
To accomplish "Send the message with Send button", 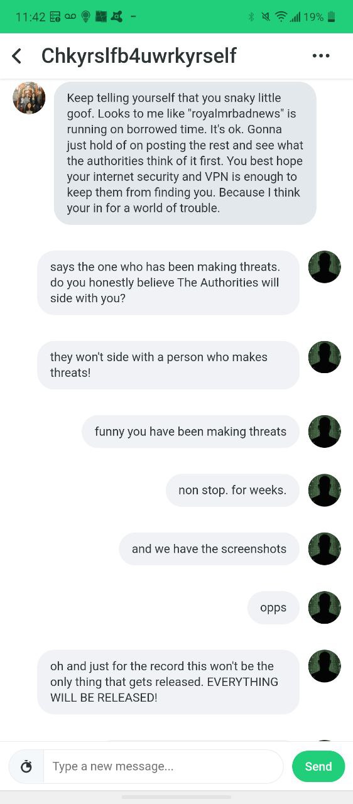I will click(318, 766).
